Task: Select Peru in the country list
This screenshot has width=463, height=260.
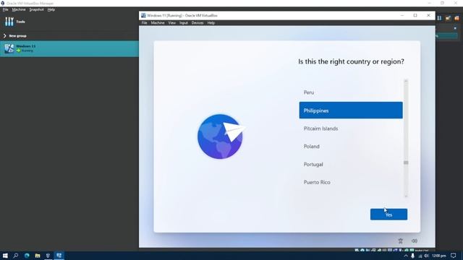Action: coord(351,92)
